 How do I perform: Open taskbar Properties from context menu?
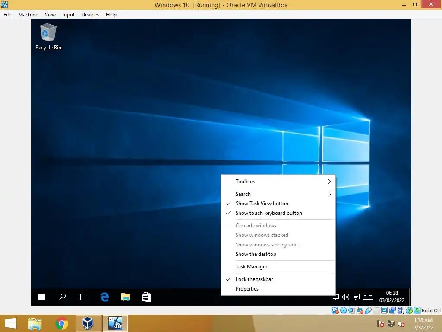[x=278, y=289]
